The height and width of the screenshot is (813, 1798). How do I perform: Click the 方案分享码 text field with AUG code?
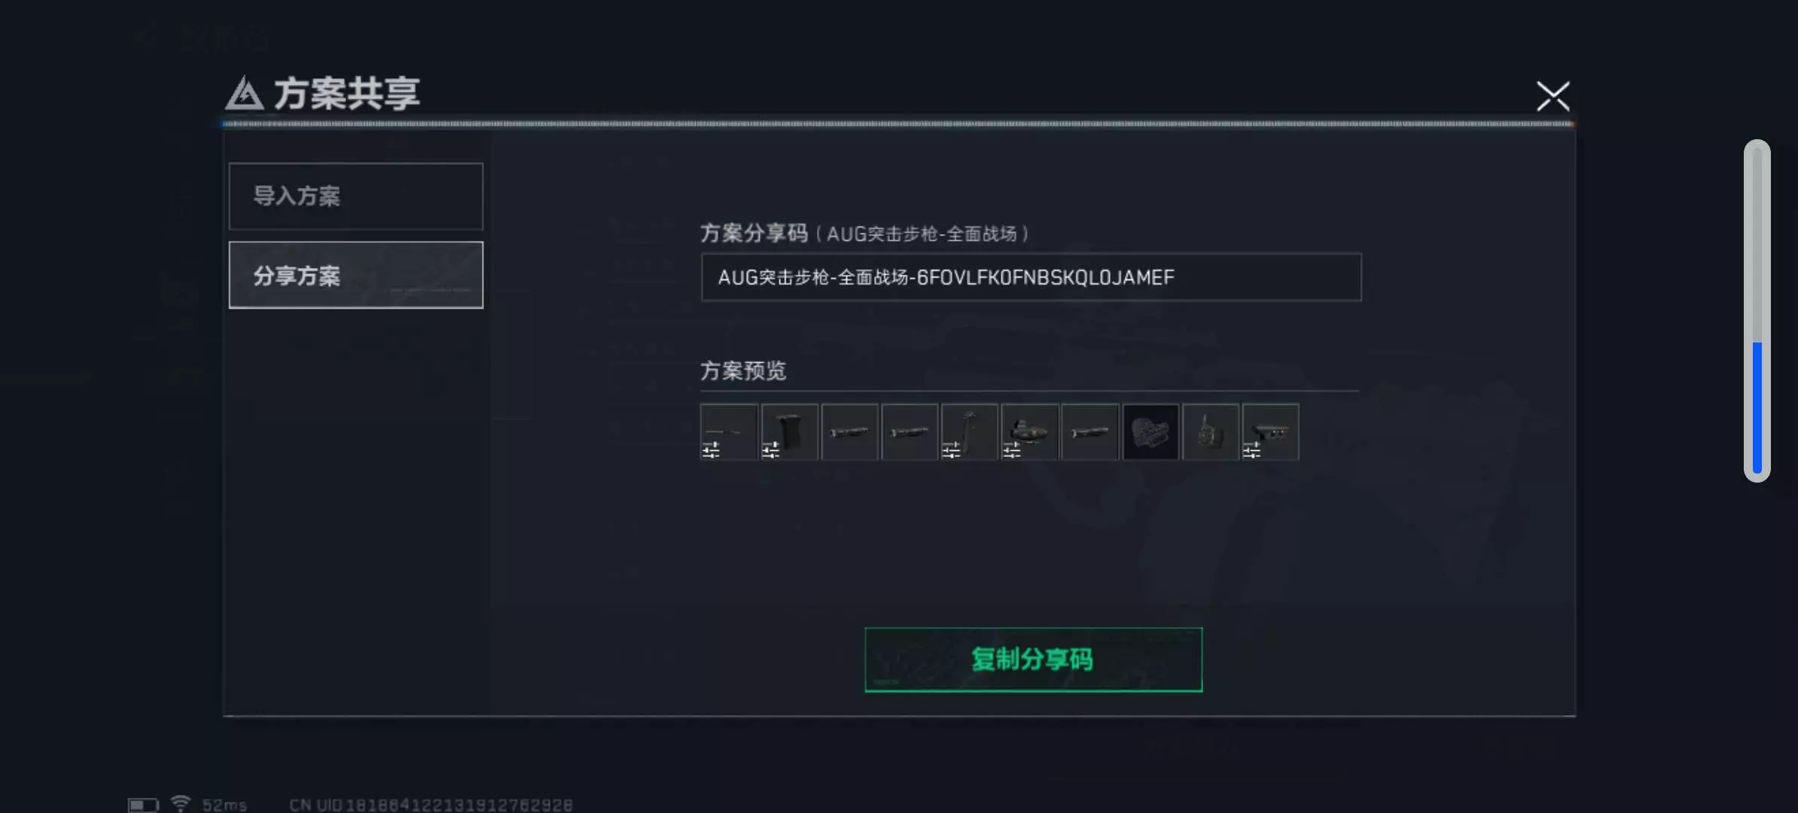pos(1031,277)
